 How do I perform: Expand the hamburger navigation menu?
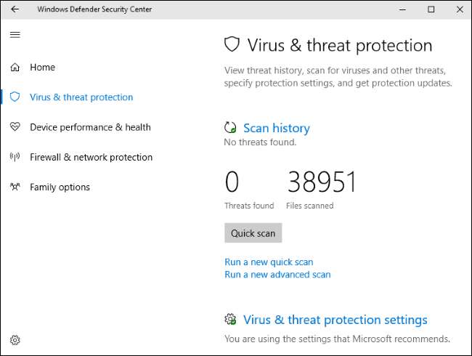pyautogui.click(x=15, y=35)
